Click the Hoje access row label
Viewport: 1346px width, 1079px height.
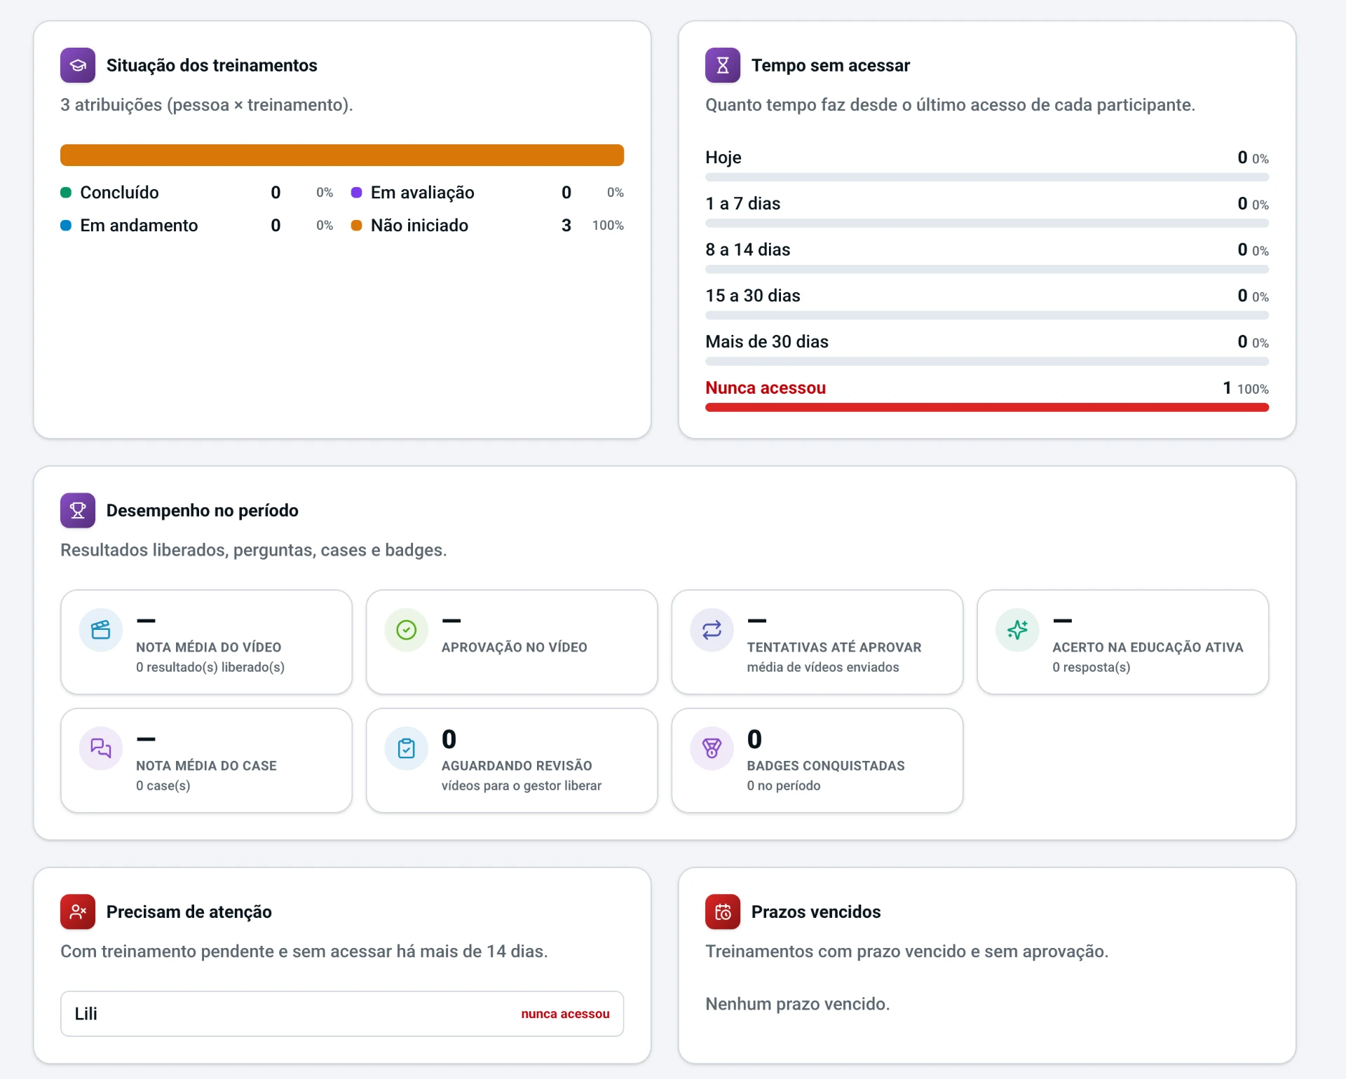[723, 158]
